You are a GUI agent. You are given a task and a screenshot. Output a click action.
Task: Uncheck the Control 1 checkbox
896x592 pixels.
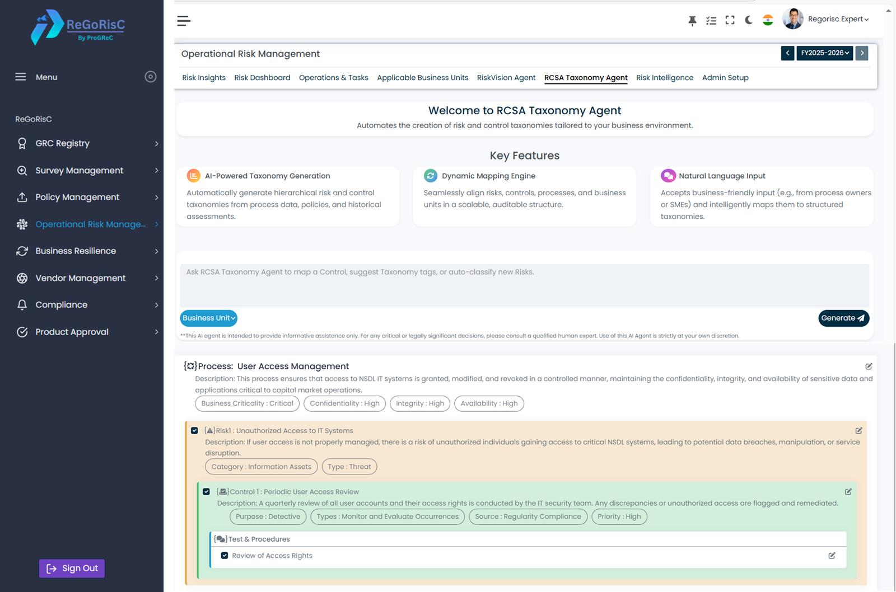(206, 492)
